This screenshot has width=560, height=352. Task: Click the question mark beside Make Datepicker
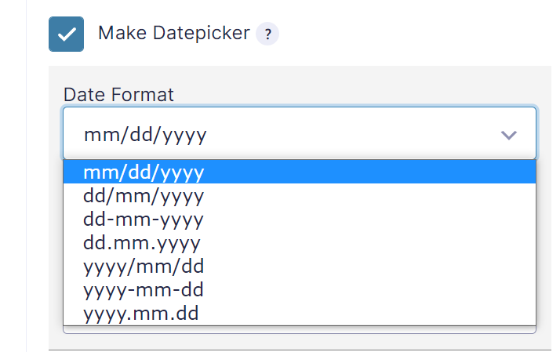click(x=267, y=34)
